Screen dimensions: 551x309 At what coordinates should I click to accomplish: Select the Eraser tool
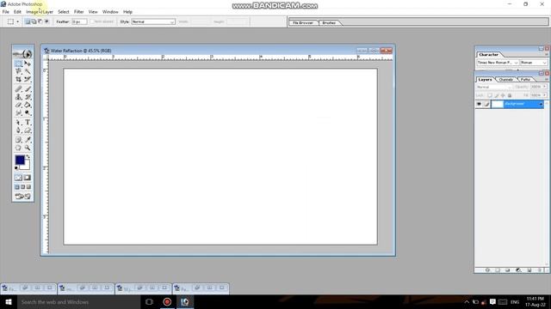(x=18, y=105)
